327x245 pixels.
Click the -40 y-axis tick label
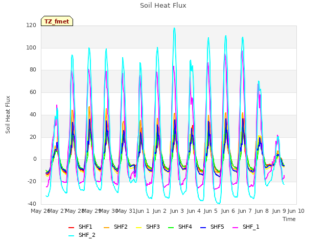click(32, 204)
